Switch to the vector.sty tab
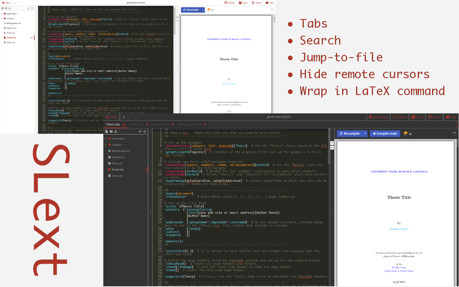459x287 pixels. (x=136, y=124)
